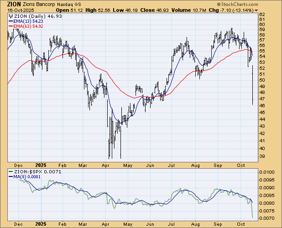Click the bar chart icon beside ZION (Daily)
Screen dimensions: 282x228
[x=10, y=16]
